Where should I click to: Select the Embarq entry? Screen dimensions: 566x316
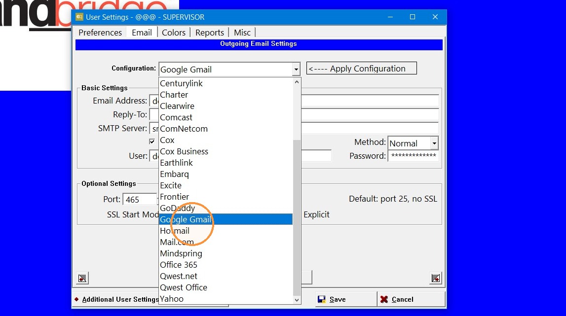coord(226,174)
